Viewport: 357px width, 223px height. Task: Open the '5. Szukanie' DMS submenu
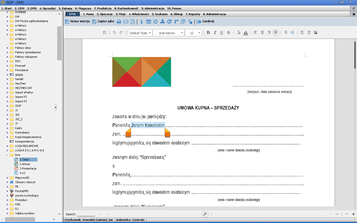[x=160, y=14]
